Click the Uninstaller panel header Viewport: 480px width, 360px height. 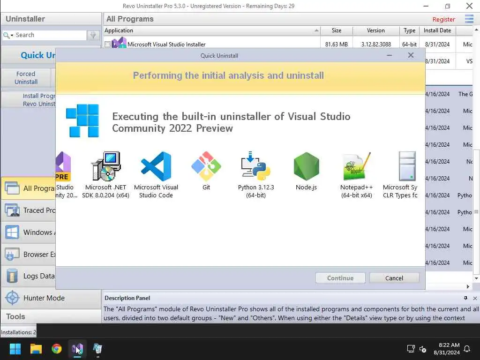point(51,19)
